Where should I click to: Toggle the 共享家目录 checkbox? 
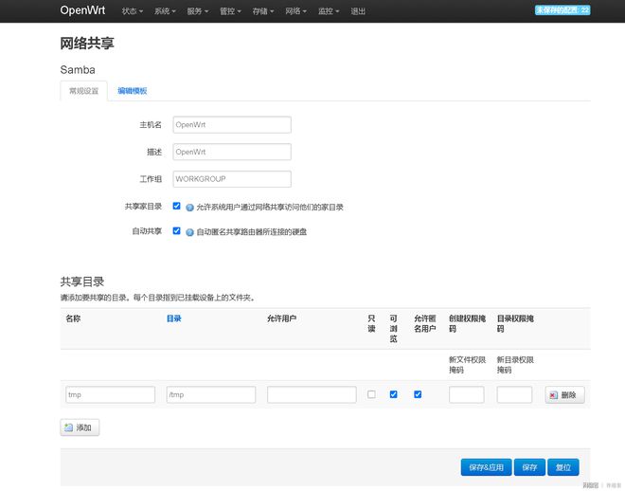click(177, 206)
